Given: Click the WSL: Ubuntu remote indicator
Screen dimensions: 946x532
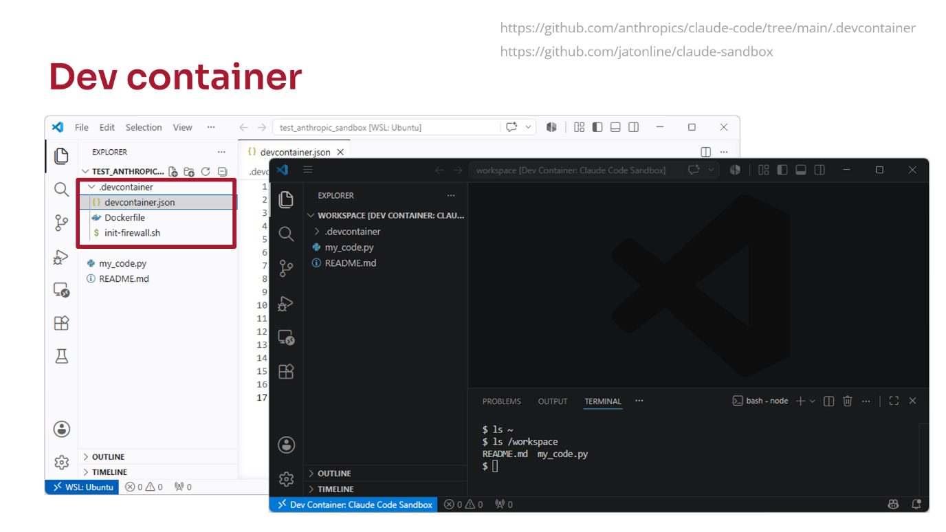Looking at the screenshot, I should coord(82,487).
